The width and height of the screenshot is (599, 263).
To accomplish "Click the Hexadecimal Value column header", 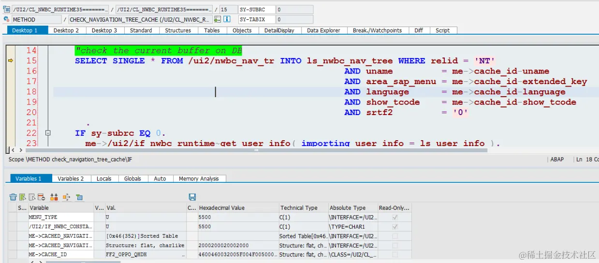I will tap(238, 208).
